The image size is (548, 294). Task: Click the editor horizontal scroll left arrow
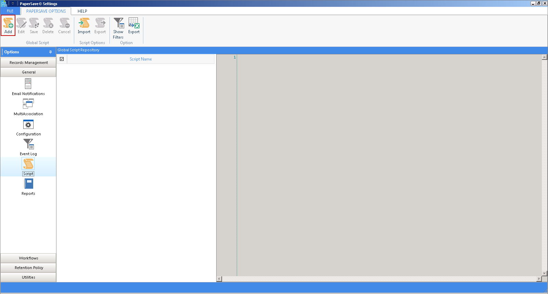(x=219, y=279)
